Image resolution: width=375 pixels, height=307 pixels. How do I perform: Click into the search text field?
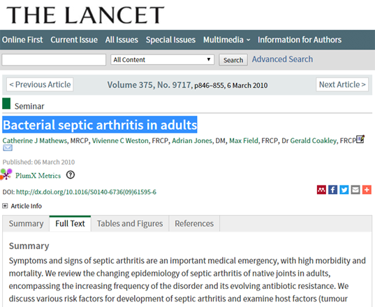tap(54, 60)
